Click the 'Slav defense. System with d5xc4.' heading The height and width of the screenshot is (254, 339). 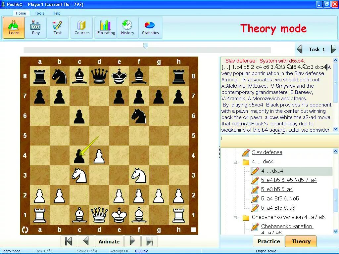click(265, 61)
